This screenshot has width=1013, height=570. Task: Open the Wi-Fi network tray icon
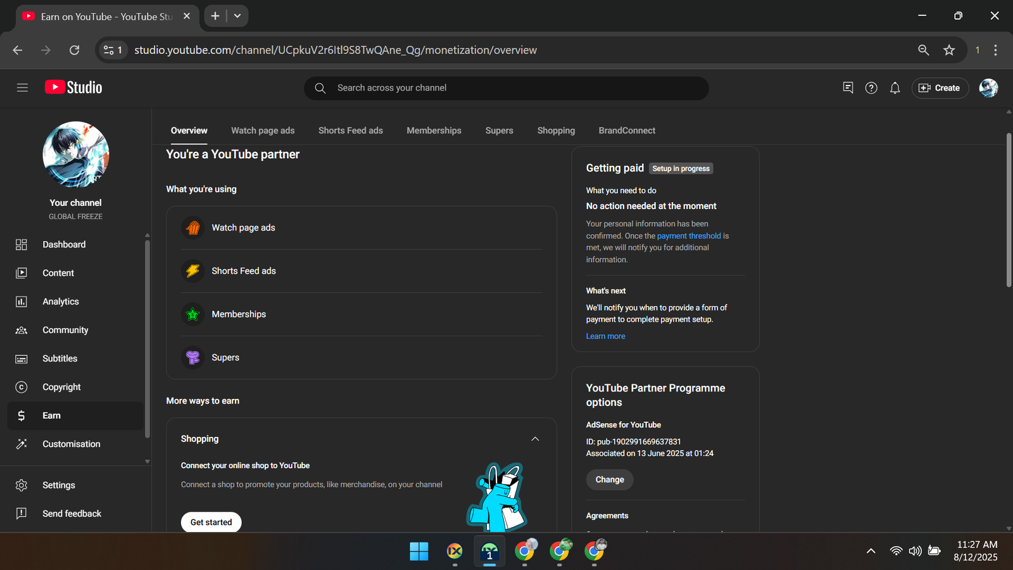click(x=896, y=551)
